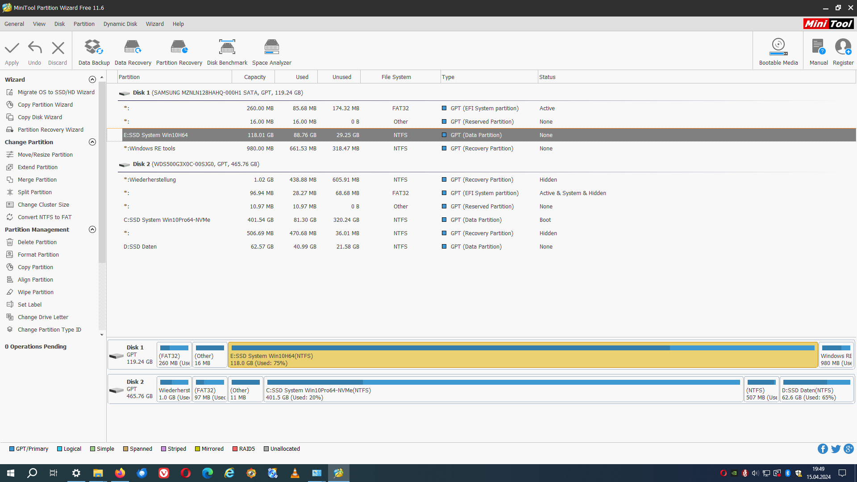Viewport: 857px width, 482px height.
Task: Collapse the Partition Management section
Action: pos(92,229)
